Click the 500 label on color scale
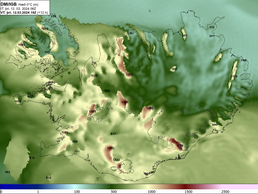 (114, 192)
